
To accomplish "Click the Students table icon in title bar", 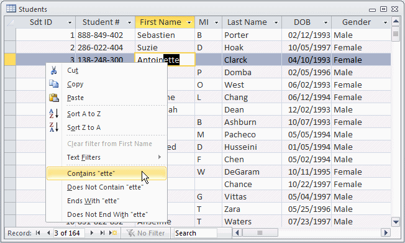I will click(x=11, y=9).
